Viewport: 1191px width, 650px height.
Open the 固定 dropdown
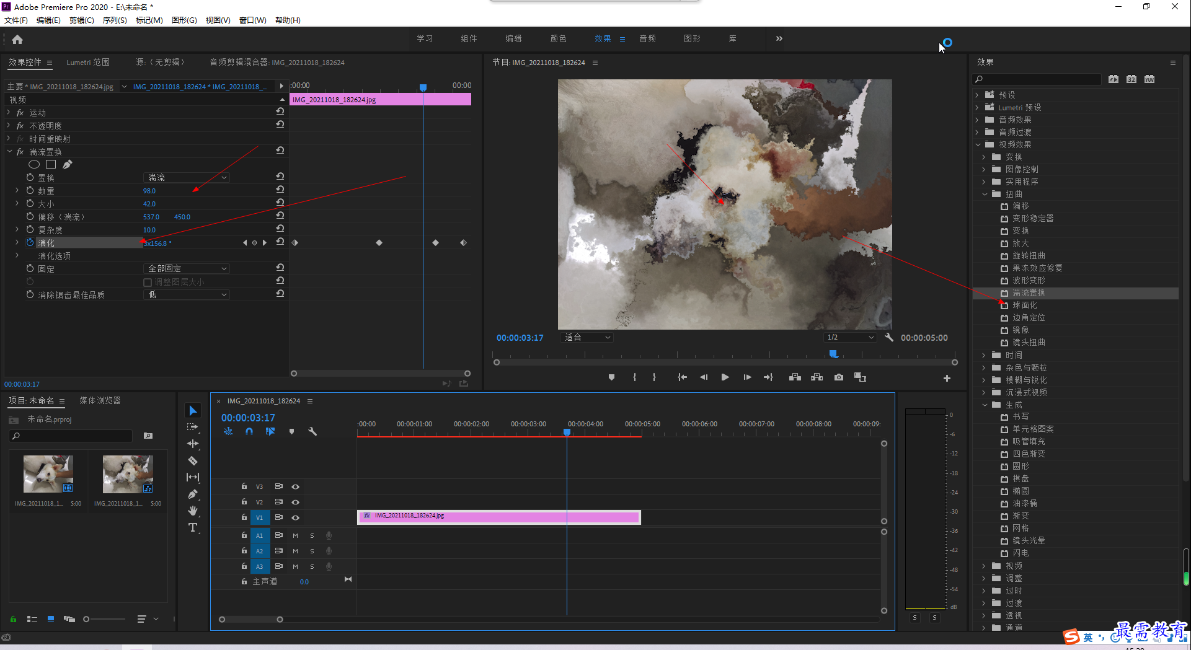click(187, 268)
